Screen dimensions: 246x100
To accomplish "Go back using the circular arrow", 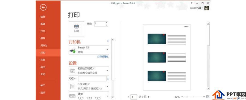I will click(43, 7).
